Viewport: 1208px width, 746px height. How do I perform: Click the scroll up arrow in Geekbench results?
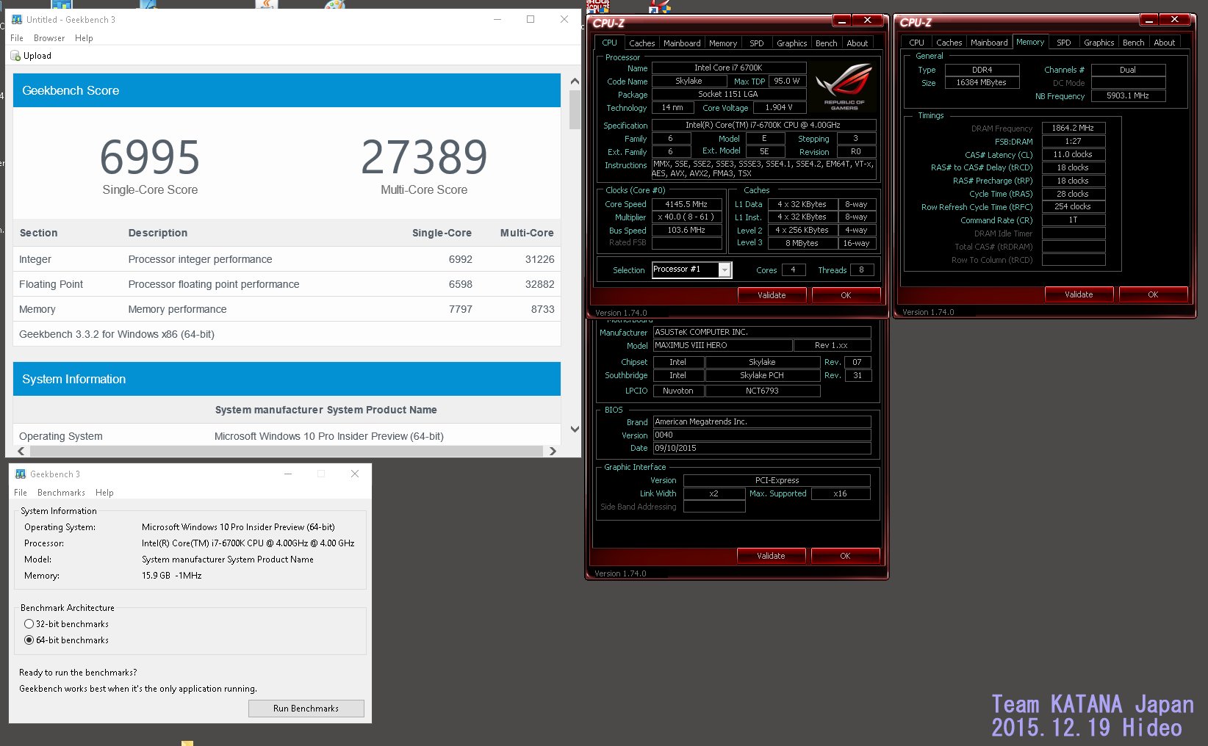click(575, 82)
